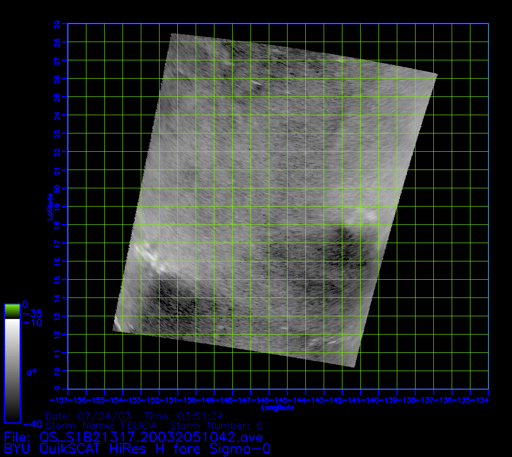This screenshot has height=457, width=512.
Task: Click the sigma-0 symbol beside the color bar
Action: [x=32, y=372]
